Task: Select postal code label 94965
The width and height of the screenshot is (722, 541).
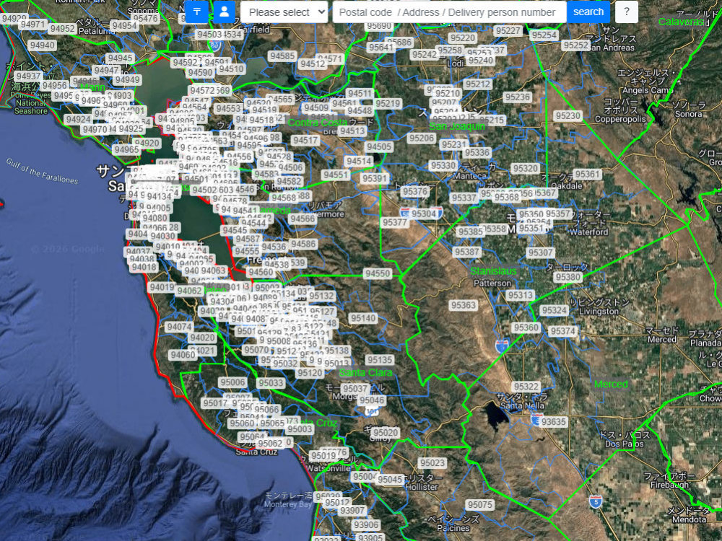Action: point(126,149)
